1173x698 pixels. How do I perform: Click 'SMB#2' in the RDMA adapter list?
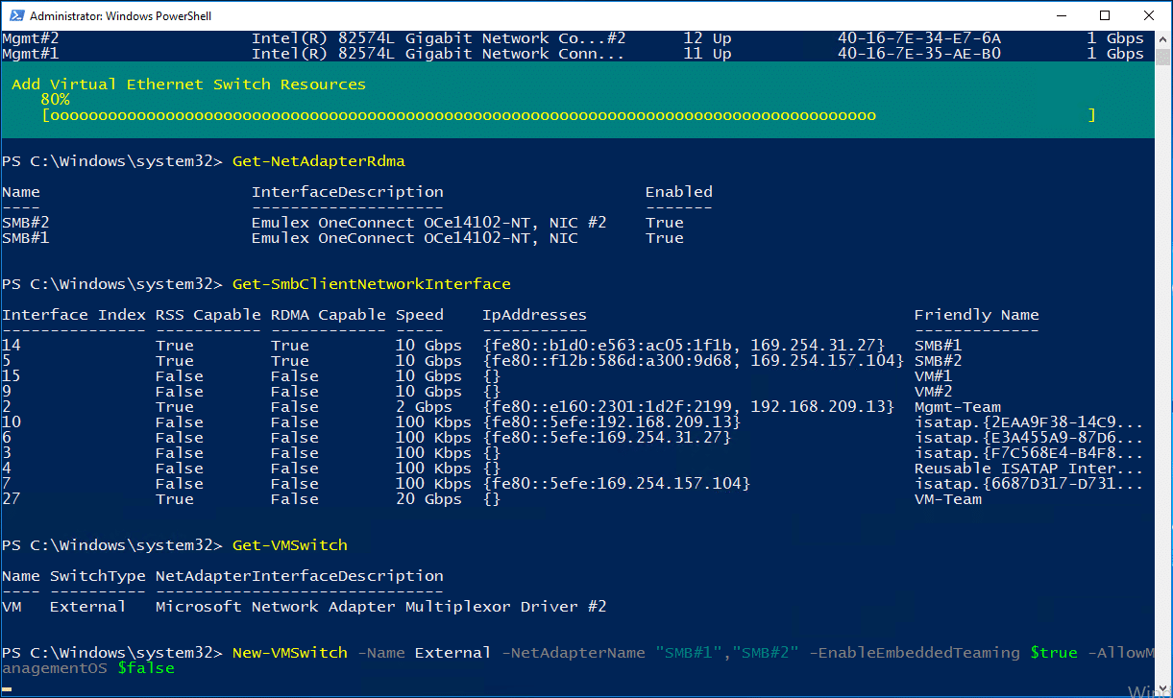[26, 223]
